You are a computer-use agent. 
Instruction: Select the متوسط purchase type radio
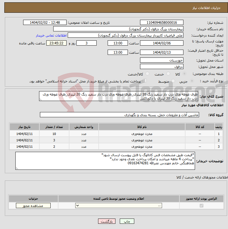173,81
